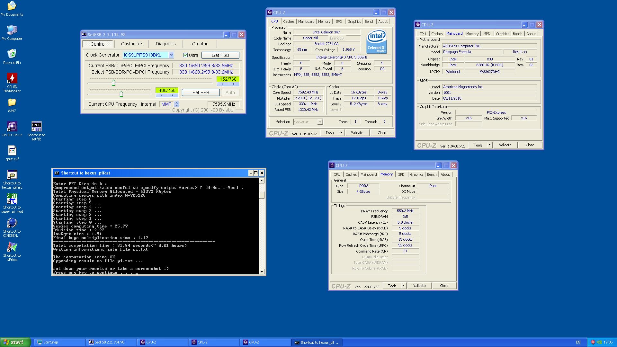
Task: Click the Set FSB button
Action: coord(201,93)
